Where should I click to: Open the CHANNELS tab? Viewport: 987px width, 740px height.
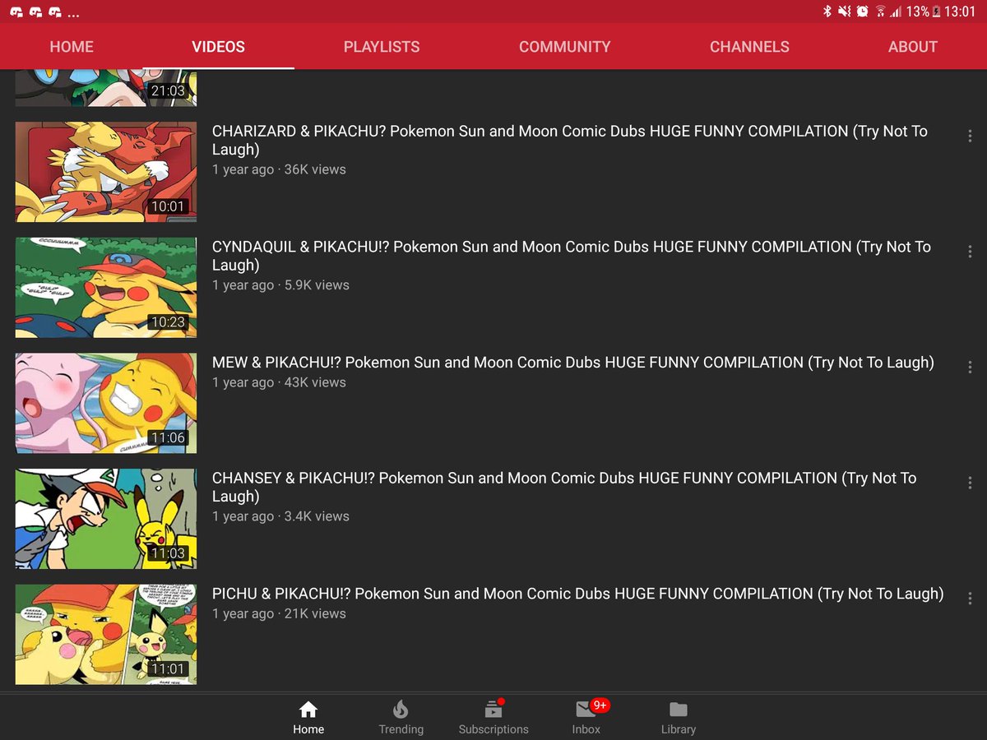pos(749,47)
